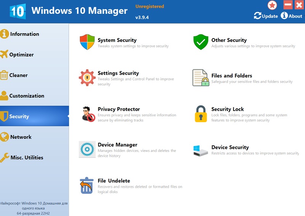Open Privacy Protector agent icon
The width and height of the screenshot is (305, 216).
pyautogui.click(x=88, y=114)
